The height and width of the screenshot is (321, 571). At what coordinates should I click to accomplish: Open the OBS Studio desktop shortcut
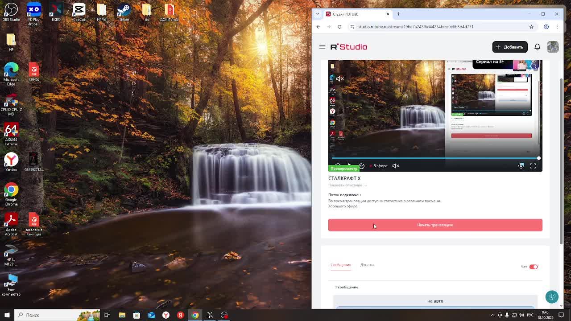tap(11, 12)
